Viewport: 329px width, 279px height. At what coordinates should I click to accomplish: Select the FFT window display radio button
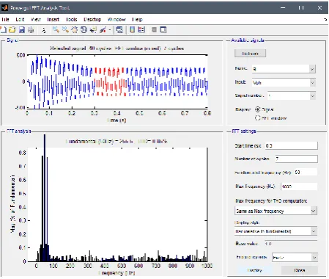coord(257,118)
